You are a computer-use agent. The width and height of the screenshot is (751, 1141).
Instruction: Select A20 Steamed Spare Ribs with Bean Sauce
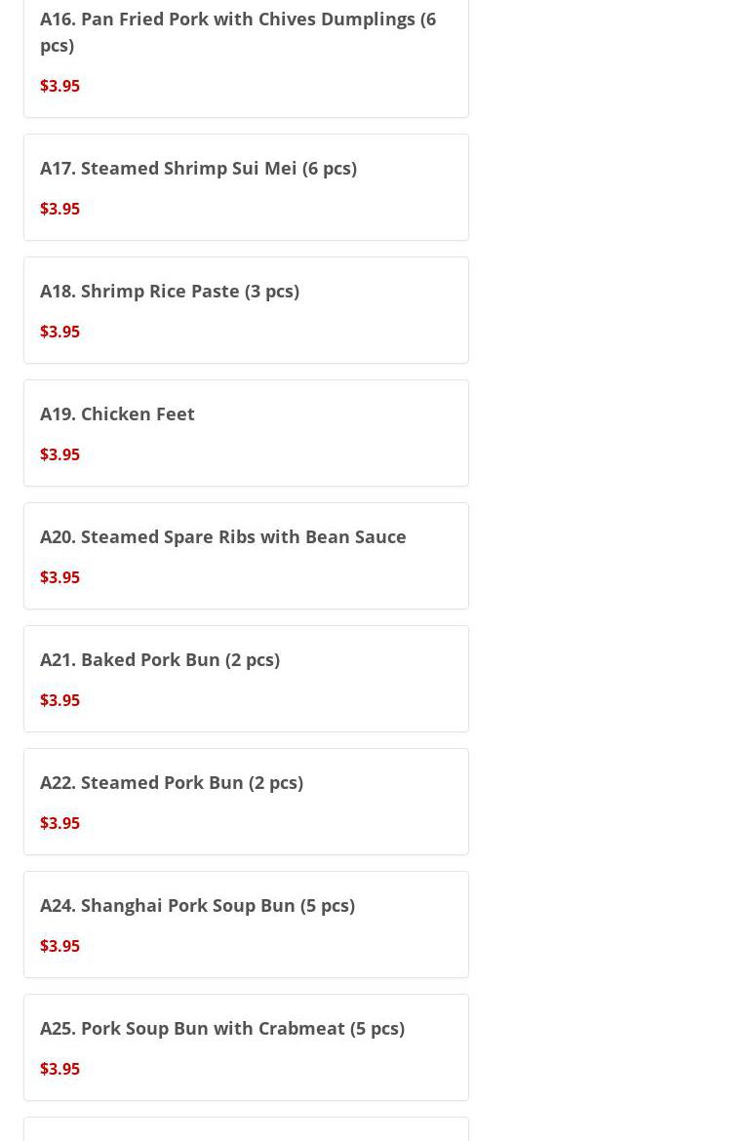(222, 536)
